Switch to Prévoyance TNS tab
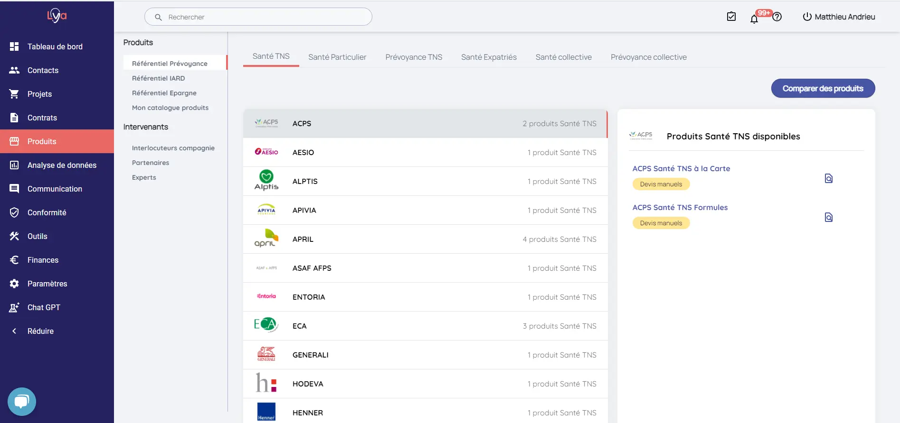The image size is (900, 423). 414,57
